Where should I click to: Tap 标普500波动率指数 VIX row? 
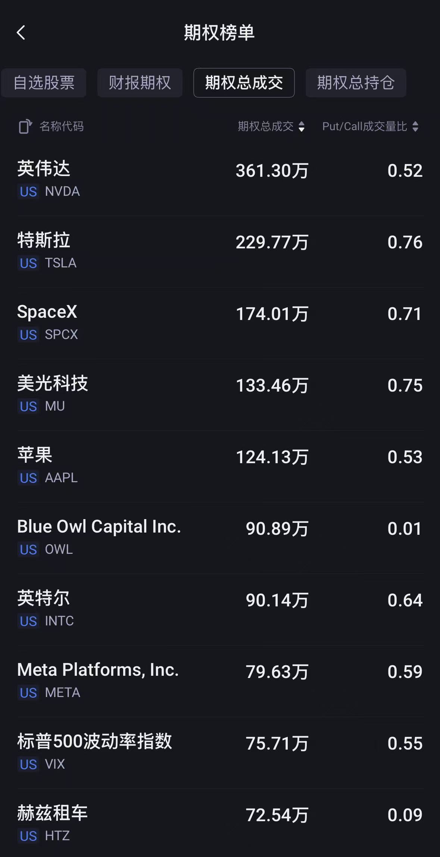click(x=220, y=753)
